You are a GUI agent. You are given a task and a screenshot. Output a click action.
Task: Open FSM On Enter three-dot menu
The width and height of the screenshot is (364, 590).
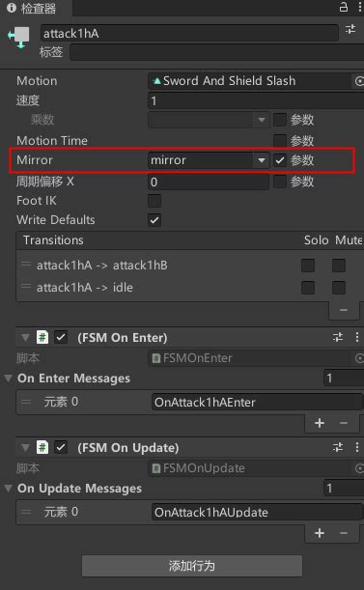tap(357, 337)
